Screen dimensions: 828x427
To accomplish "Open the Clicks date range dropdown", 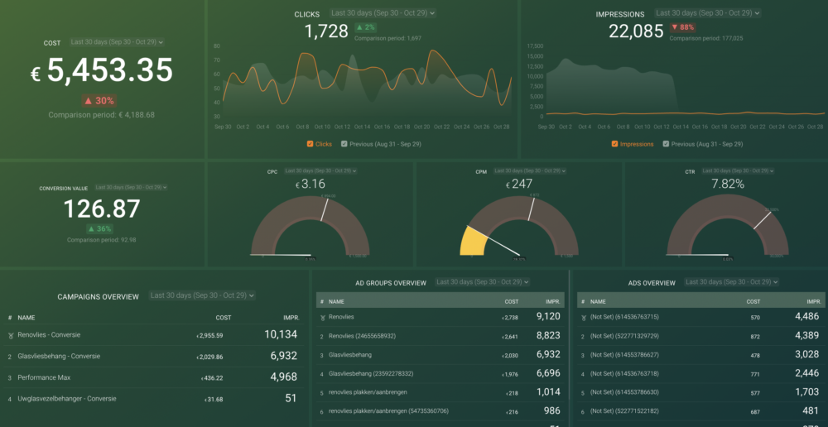I will (x=383, y=13).
